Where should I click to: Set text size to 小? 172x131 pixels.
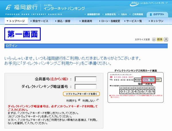[154, 39]
